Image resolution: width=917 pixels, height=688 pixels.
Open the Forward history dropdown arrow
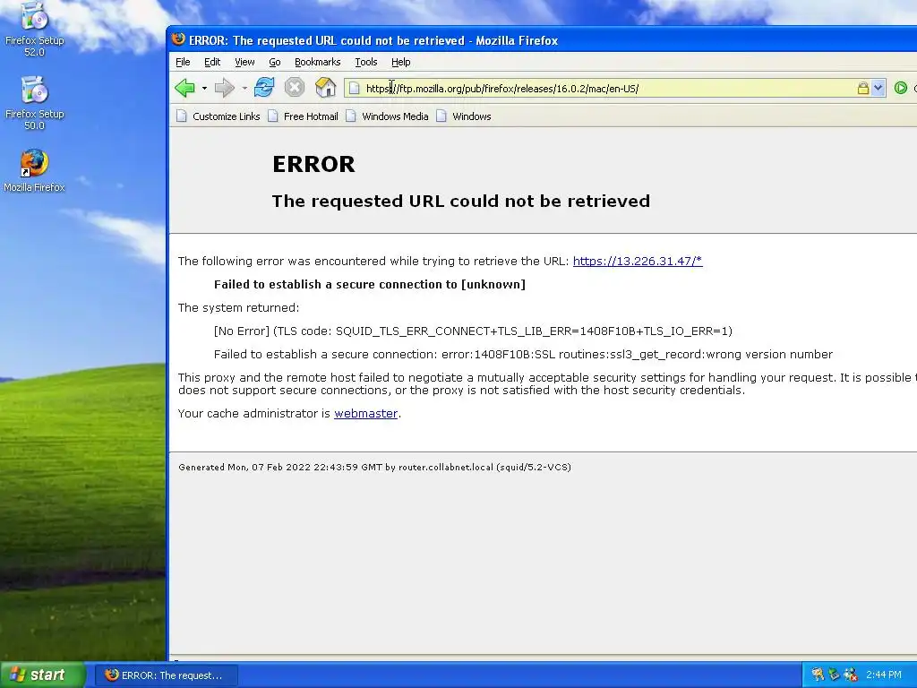coord(244,89)
